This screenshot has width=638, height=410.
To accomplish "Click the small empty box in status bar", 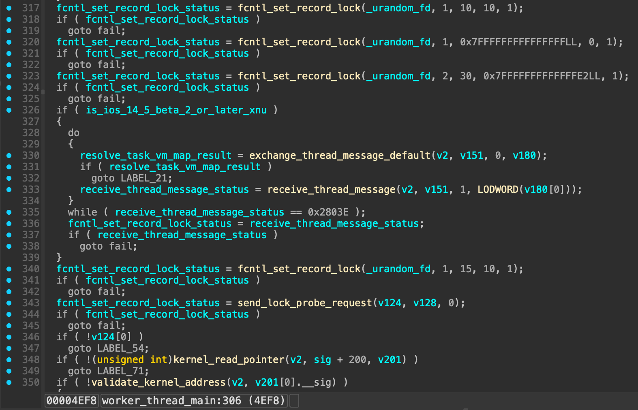I will click(x=295, y=401).
